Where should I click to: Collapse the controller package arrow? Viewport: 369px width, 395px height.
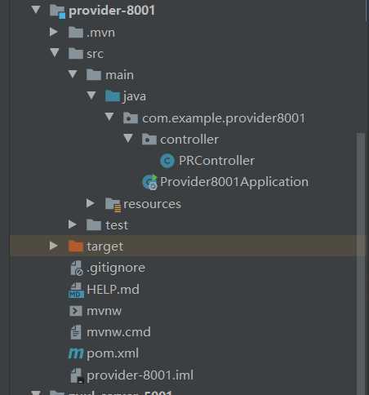[x=128, y=138]
